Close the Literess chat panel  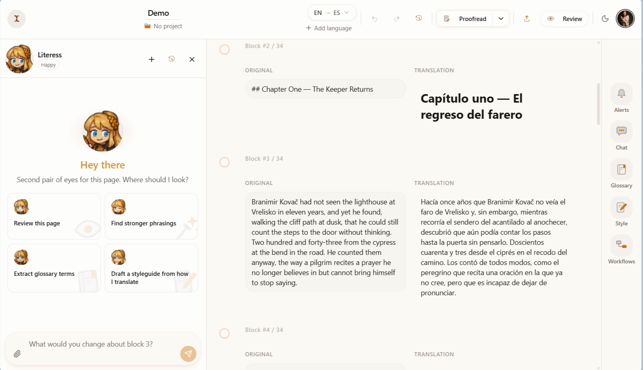pyautogui.click(x=192, y=59)
